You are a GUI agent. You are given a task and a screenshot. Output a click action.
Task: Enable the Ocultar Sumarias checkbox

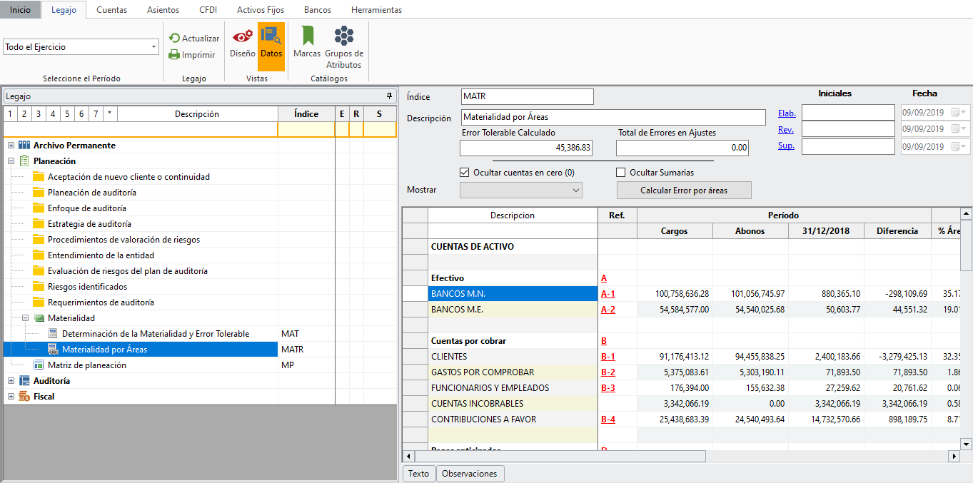click(621, 173)
